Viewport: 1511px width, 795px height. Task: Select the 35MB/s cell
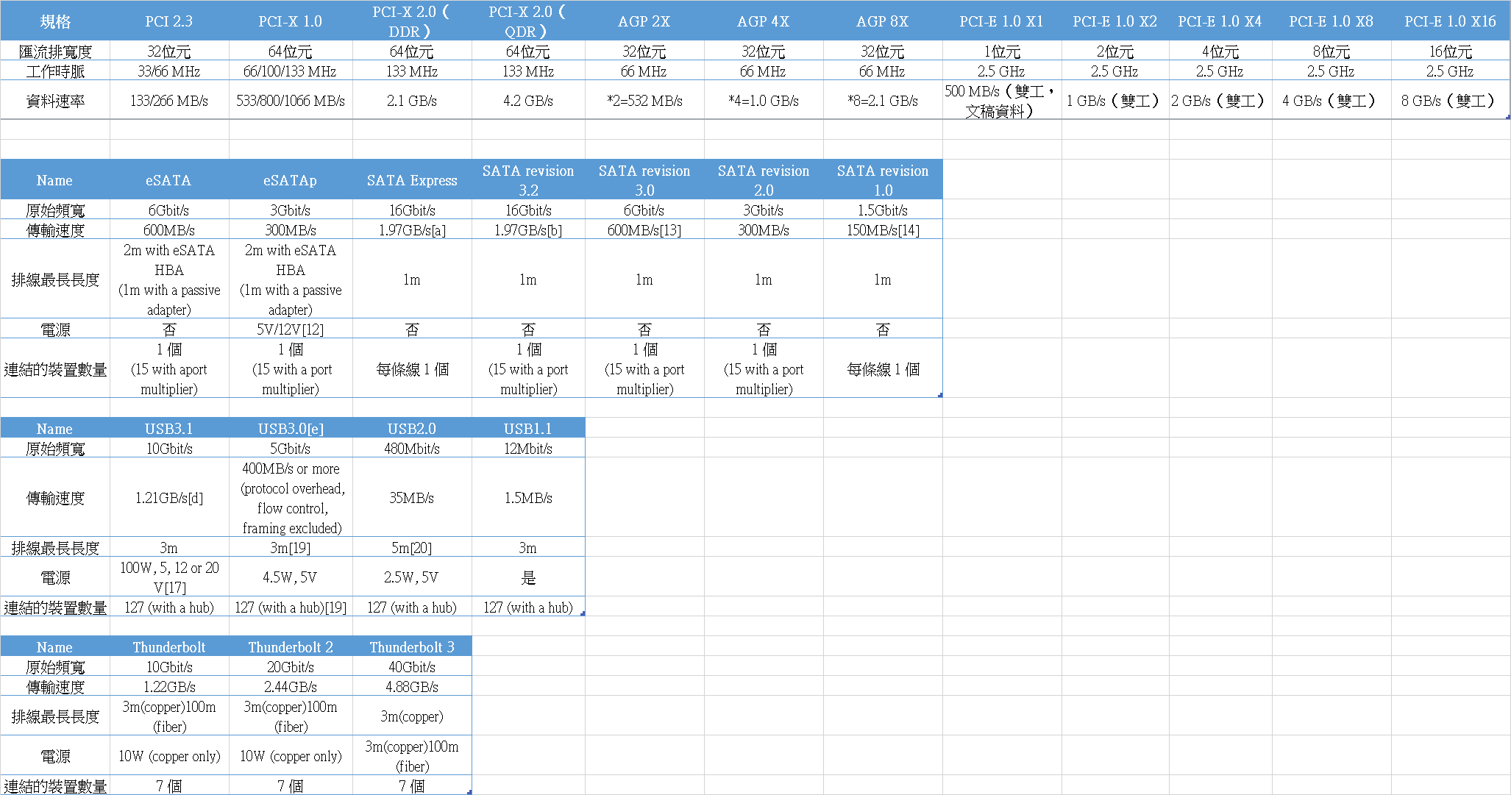[x=412, y=497]
